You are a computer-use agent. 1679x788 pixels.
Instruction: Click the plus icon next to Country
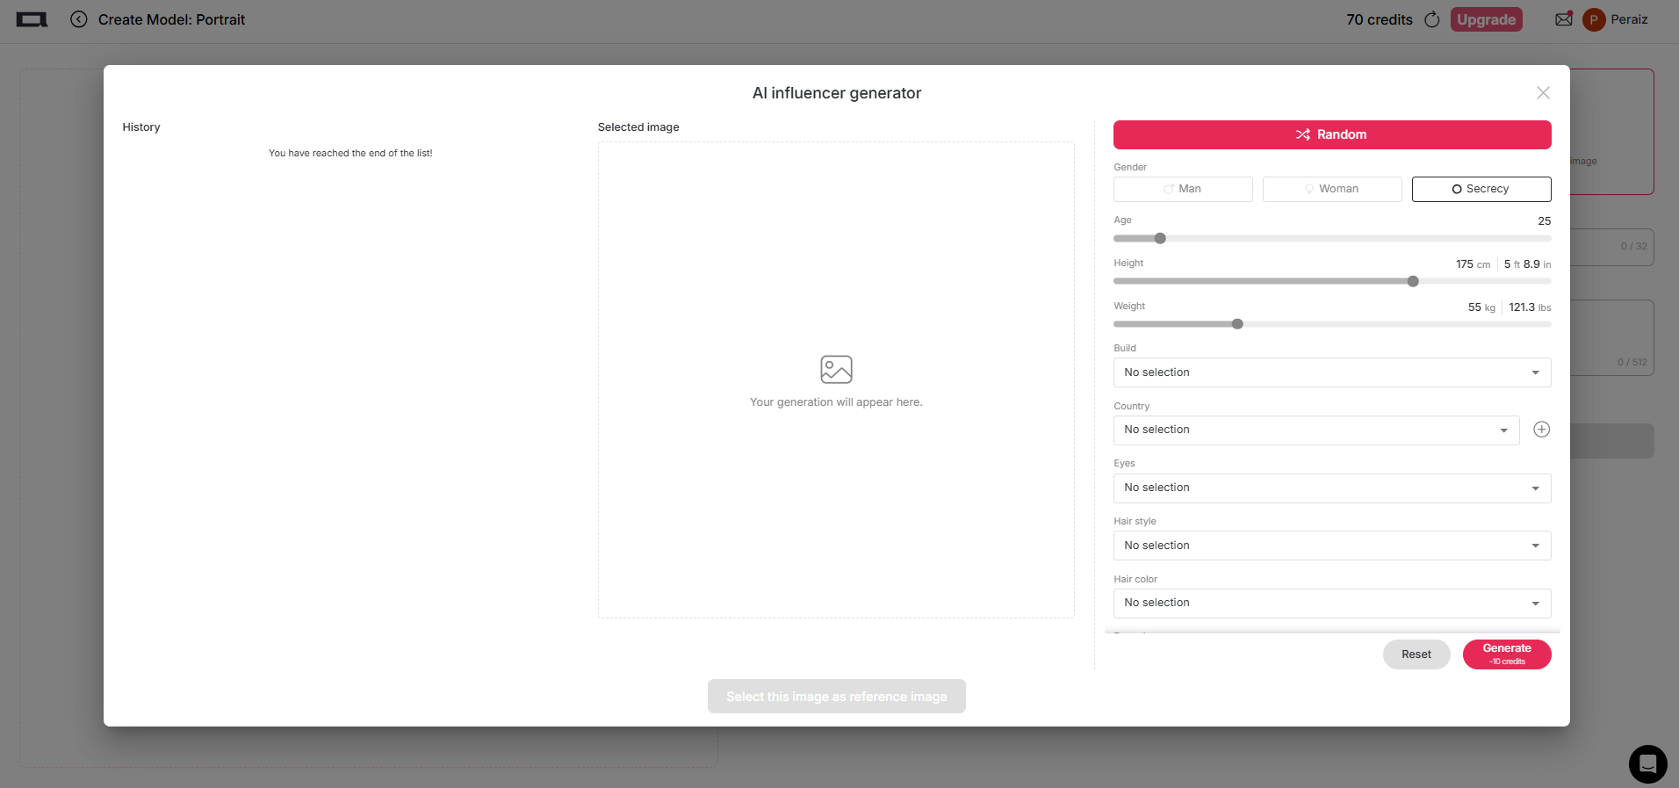tap(1541, 430)
